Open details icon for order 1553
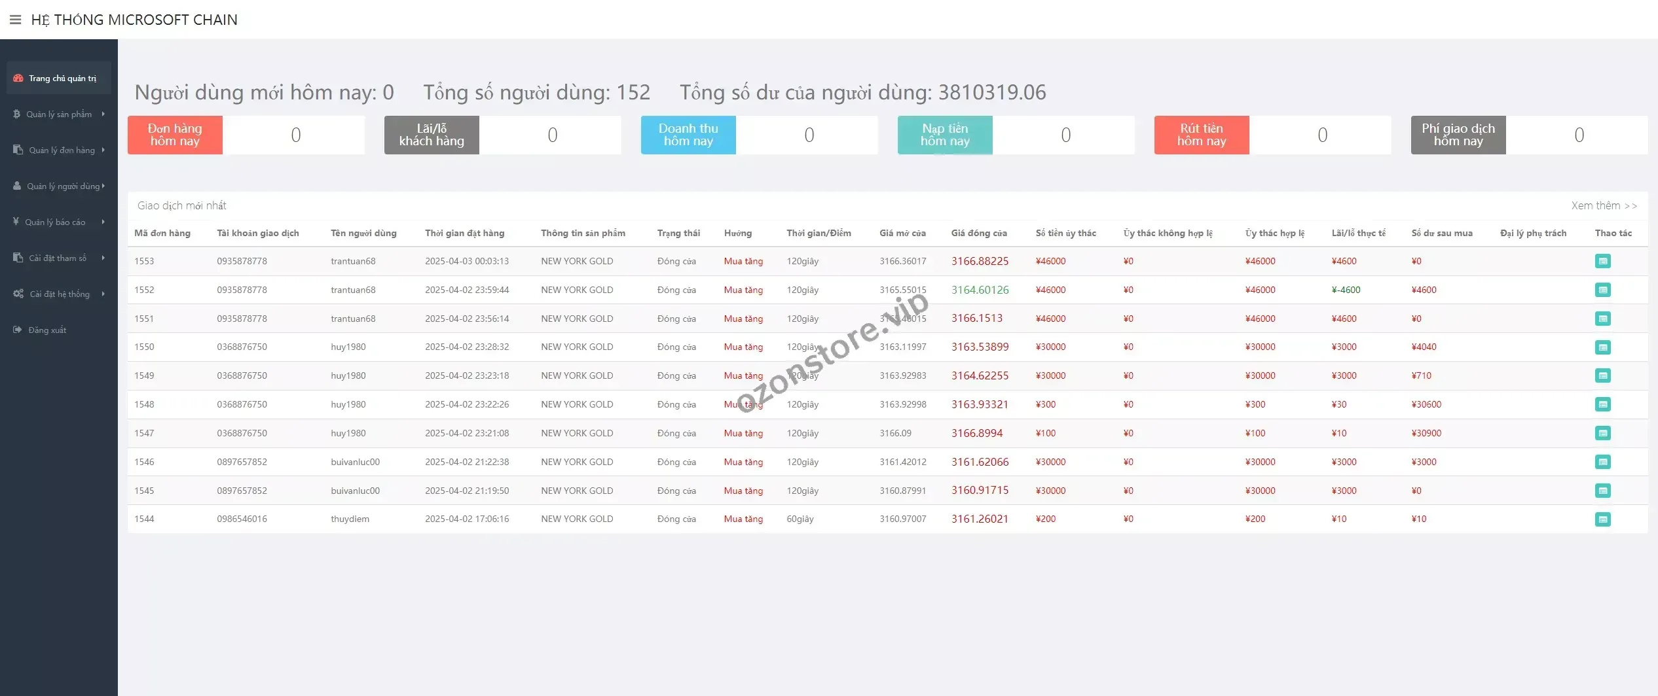 [1602, 261]
